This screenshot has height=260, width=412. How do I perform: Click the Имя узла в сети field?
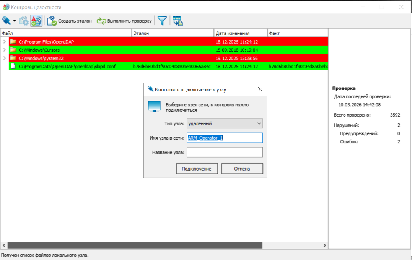[225, 138]
